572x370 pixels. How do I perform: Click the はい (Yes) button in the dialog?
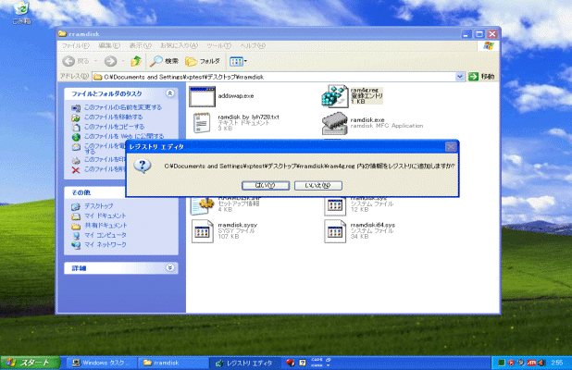(x=266, y=186)
